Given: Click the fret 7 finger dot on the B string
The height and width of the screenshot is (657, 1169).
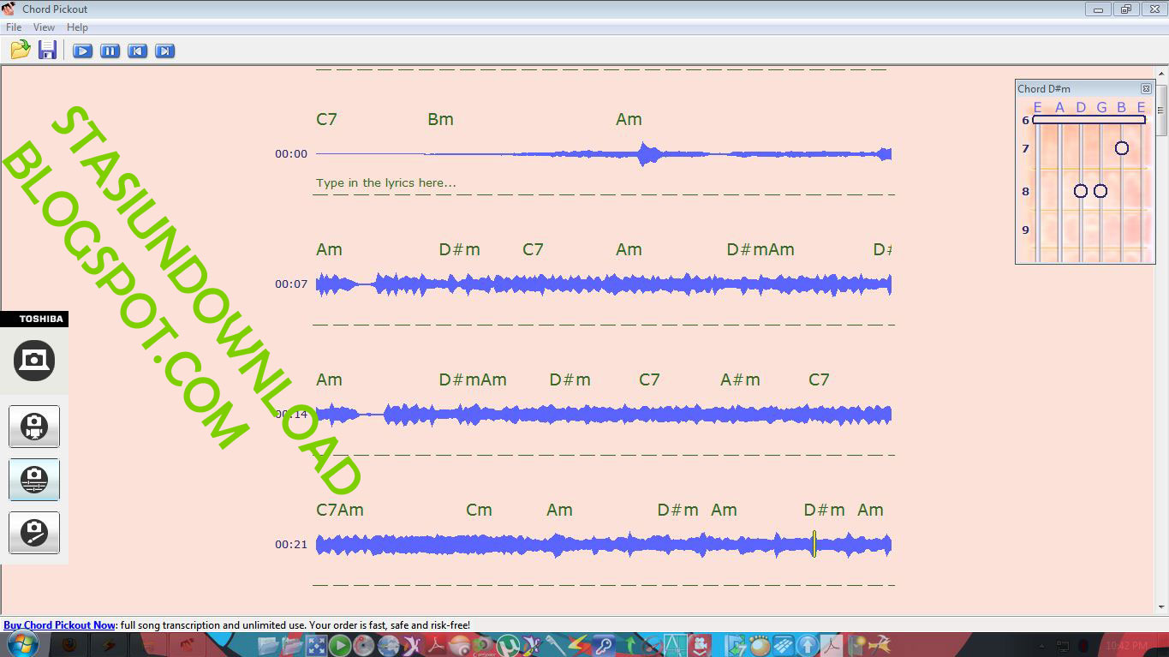Looking at the screenshot, I should pyautogui.click(x=1122, y=148).
